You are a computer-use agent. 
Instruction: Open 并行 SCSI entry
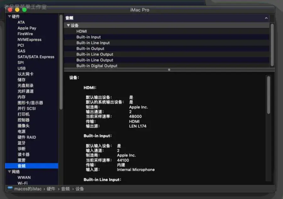pos(26,108)
